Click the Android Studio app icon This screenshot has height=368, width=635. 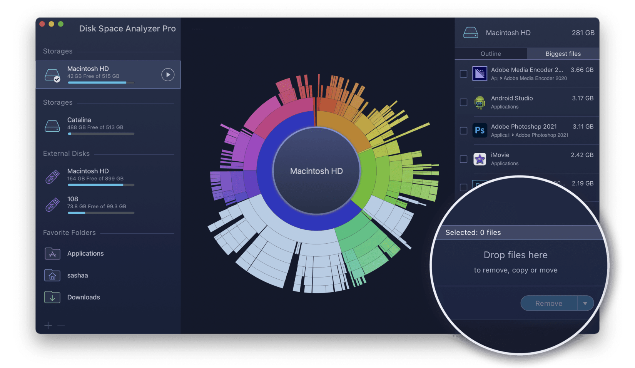[x=480, y=102]
